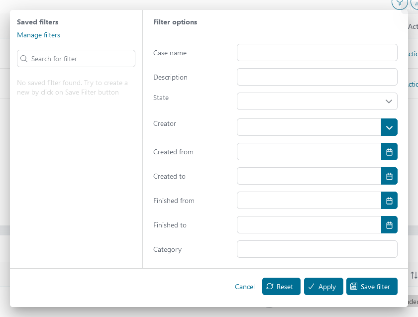Click into the Created to date field
The image size is (418, 317).
(x=309, y=176)
